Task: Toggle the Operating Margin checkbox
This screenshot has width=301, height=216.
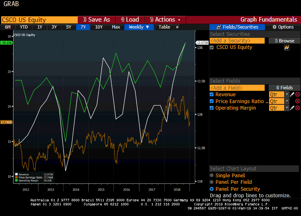Action: (x=212, y=108)
